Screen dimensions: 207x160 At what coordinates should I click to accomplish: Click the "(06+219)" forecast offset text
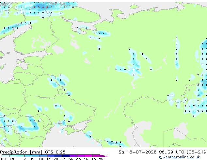197,152
